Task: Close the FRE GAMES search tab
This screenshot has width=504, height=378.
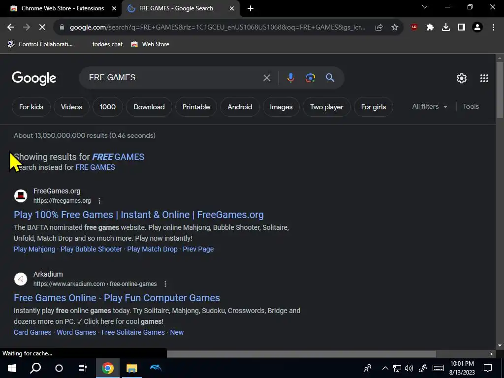Action: (232, 8)
